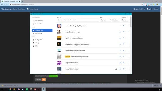Viewport: 162px width, 91px height.
Task: Move NoBossNoWait up in the list
Action: pos(120,51)
